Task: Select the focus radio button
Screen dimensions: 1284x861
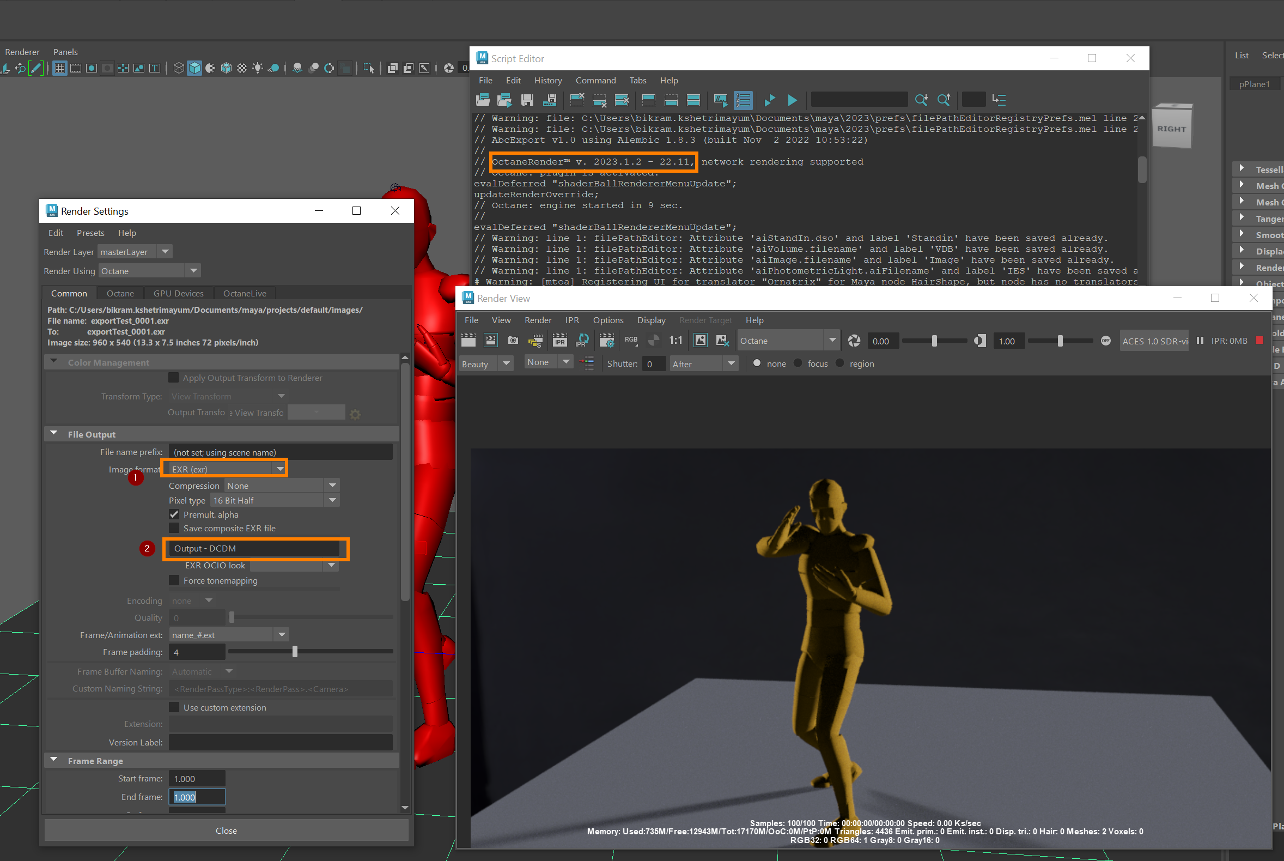Action: pos(798,363)
